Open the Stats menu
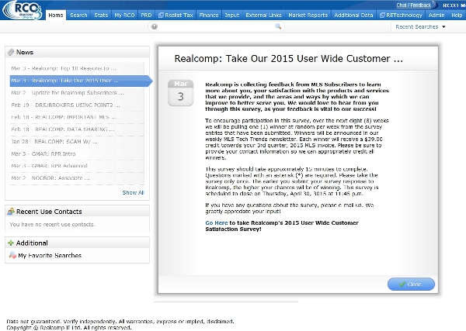466x331 pixels. coord(101,16)
